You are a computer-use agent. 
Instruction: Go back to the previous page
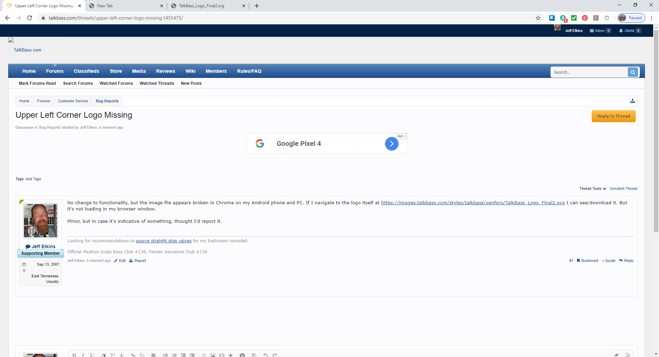point(8,18)
